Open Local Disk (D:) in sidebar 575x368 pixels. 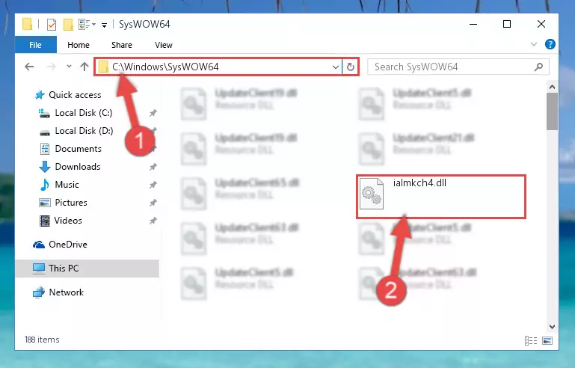click(84, 131)
